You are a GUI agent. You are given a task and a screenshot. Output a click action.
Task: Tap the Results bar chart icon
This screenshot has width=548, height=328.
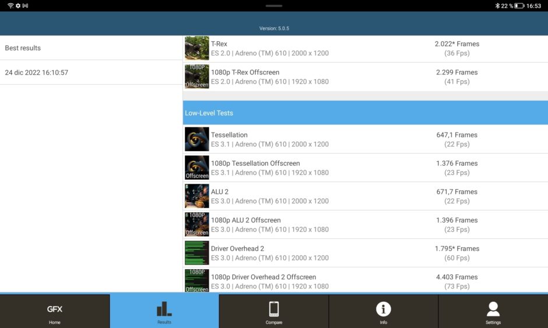(x=164, y=309)
